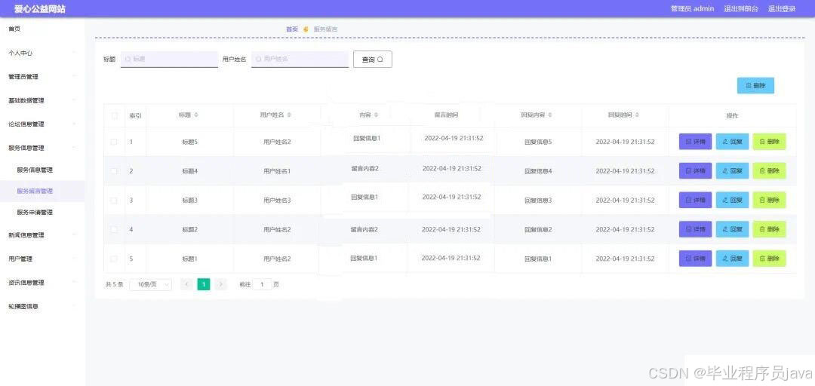Click 首页 breadcrumb link
The height and width of the screenshot is (386, 815).
click(x=292, y=29)
